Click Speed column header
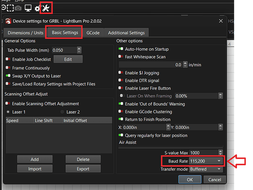 [20, 120]
